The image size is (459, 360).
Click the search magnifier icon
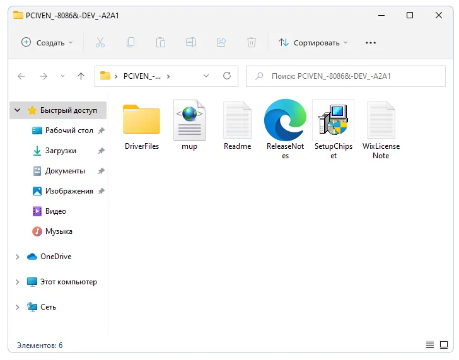[259, 76]
